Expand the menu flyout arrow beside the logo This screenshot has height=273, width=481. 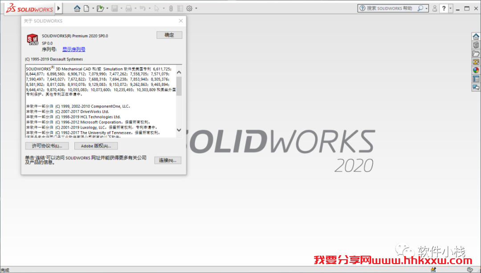pos(59,8)
